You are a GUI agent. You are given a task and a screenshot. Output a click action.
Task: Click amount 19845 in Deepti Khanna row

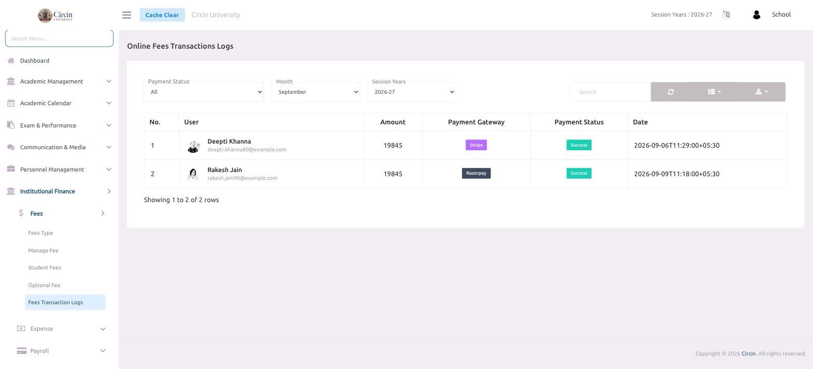point(393,145)
